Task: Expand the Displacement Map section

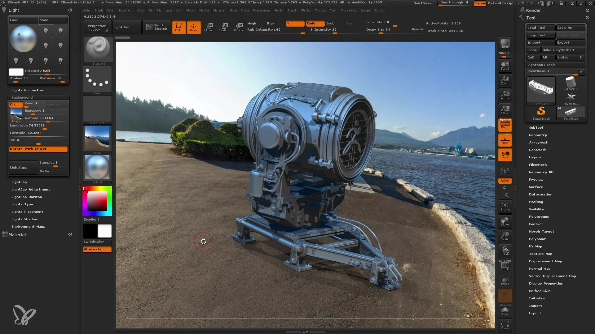Action: (x=545, y=261)
